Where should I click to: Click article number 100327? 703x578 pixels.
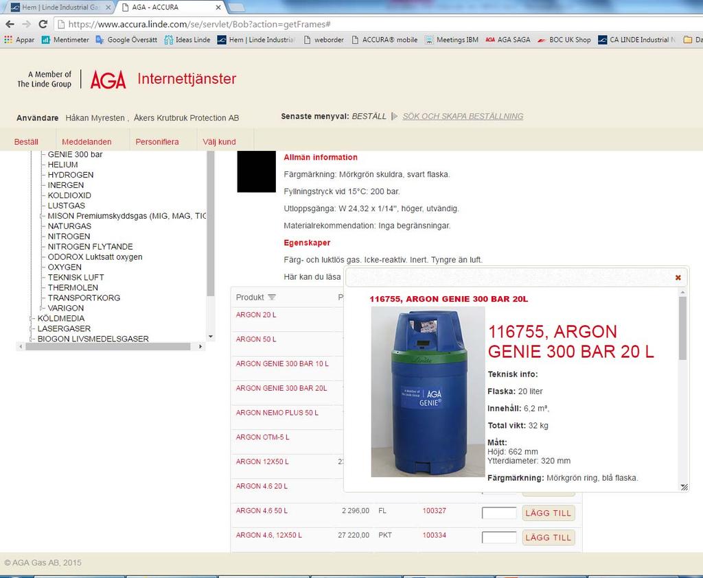[x=434, y=511]
